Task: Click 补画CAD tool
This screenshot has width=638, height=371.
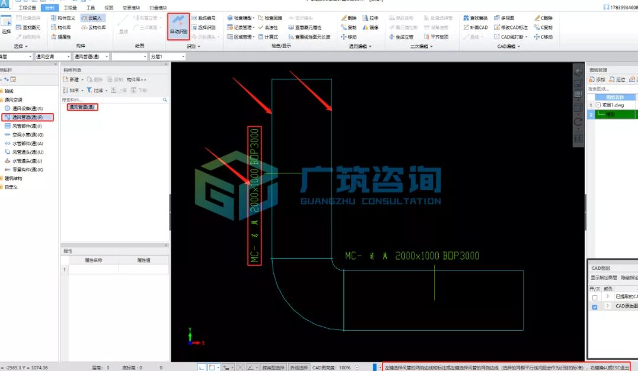Action: pyautogui.click(x=476, y=27)
